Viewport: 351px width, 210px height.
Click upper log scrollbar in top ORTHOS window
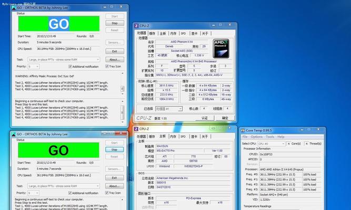[x=122, y=84]
